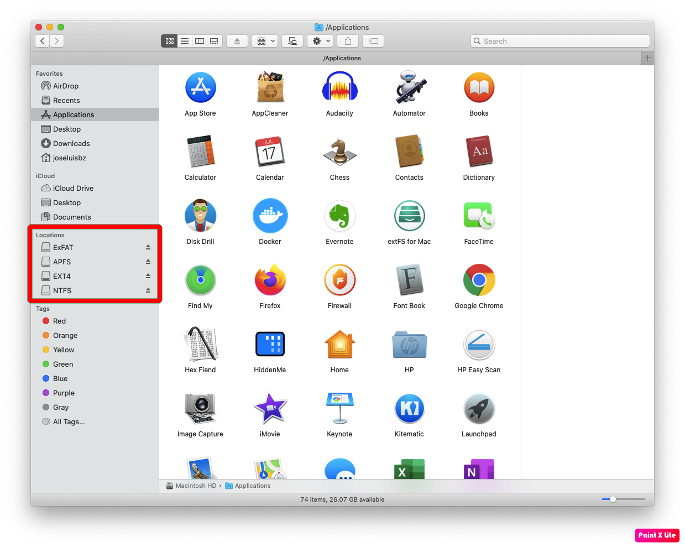Open the Launchpad rocket icon
Viewport: 685px width, 547px height.
[479, 408]
